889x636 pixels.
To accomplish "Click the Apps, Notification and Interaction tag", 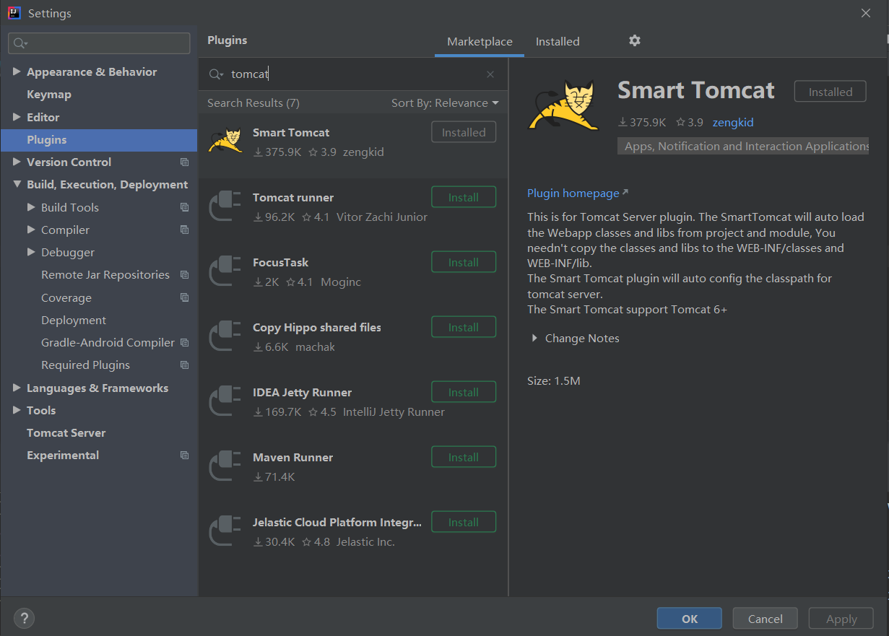I will [743, 147].
